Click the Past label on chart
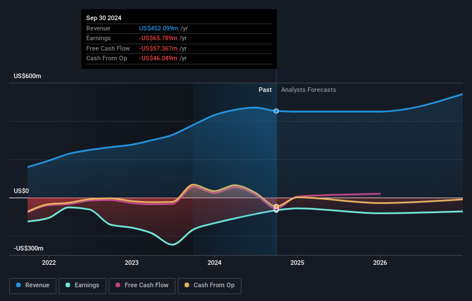Screen dimensions: 472x301 click(265, 90)
